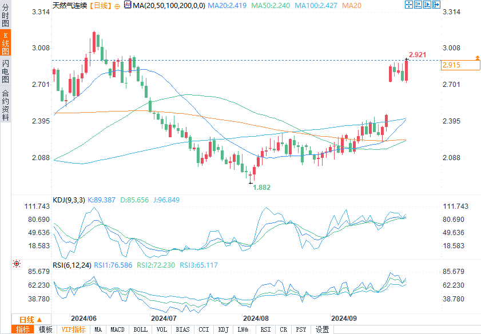Toggle the VOL indicator button
The width and height of the screenshot is (481, 334).
(x=162, y=329)
